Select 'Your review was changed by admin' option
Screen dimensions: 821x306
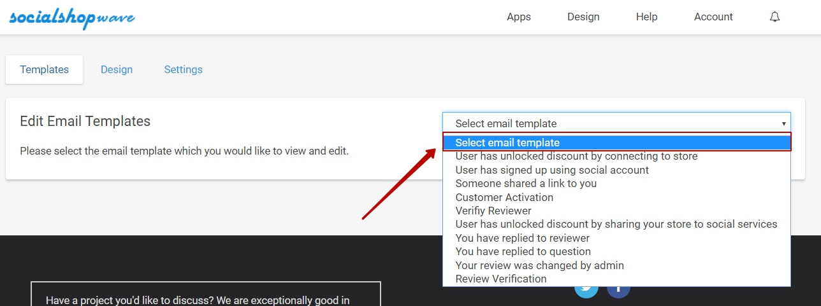coord(616,265)
